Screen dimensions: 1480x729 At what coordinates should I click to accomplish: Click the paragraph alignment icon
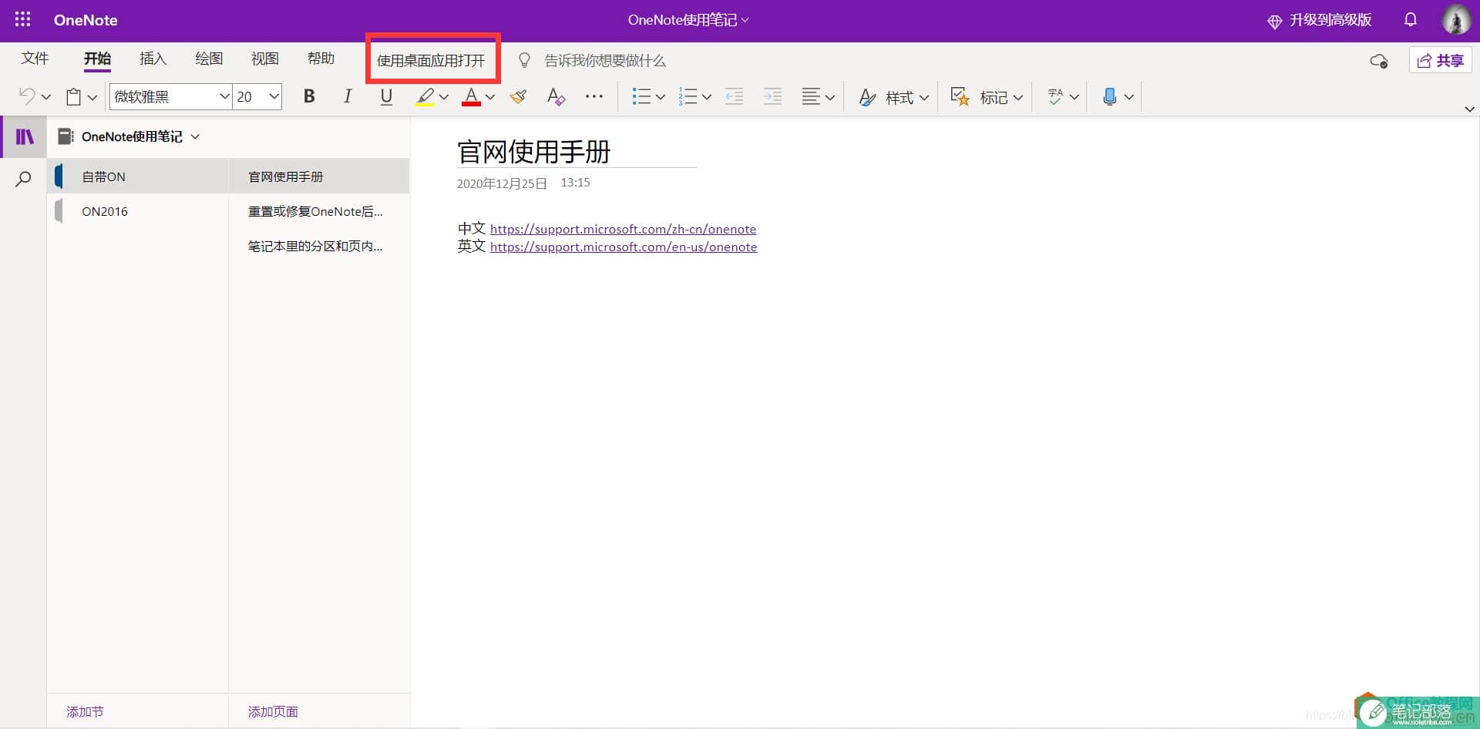[x=811, y=96]
